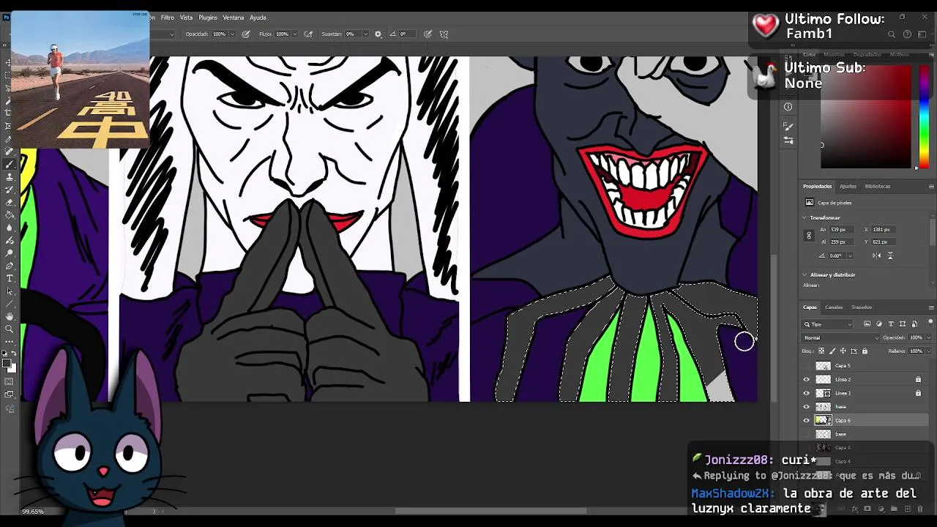
Task: Switch to the Trazados tab
Action: pyautogui.click(x=862, y=307)
